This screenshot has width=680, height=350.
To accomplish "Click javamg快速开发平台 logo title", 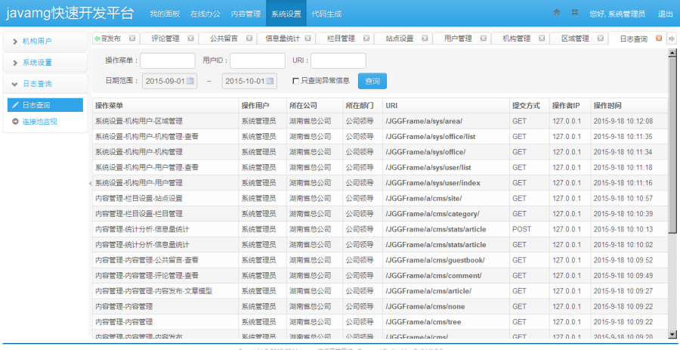I will (70, 13).
